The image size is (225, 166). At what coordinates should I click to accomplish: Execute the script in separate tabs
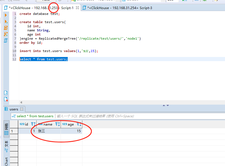point(6,34)
